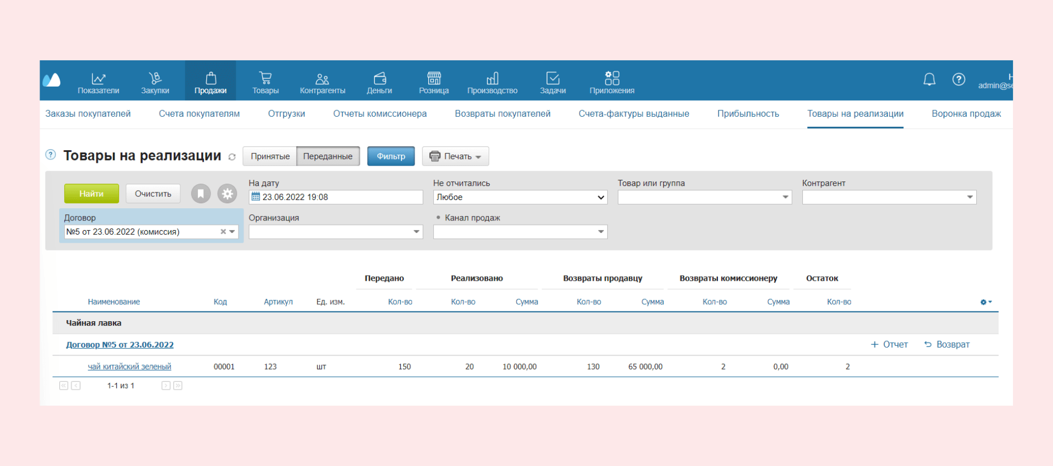The image size is (1053, 466).
Task: Open notifications bell icon
Action: tap(929, 79)
